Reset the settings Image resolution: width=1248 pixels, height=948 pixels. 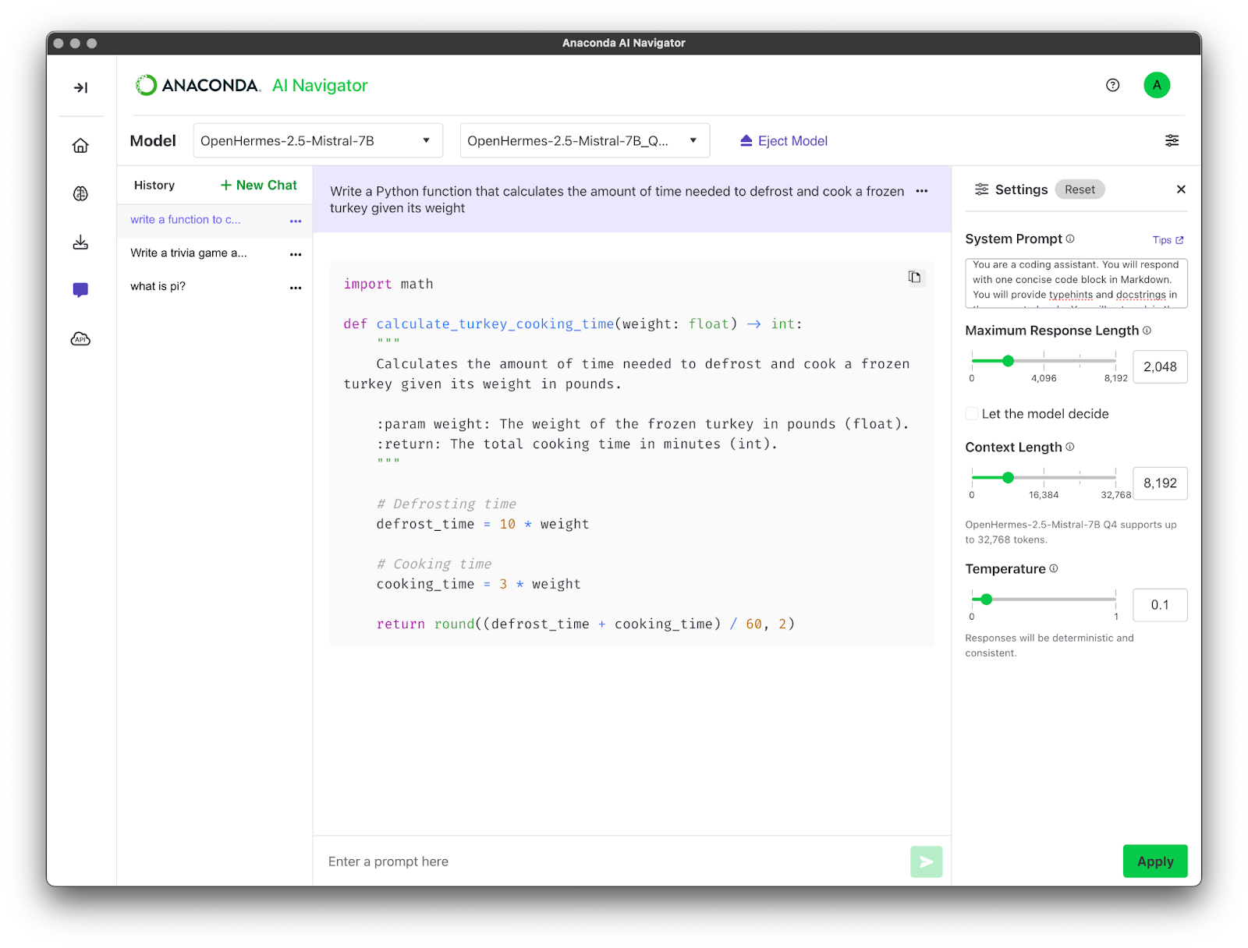click(1080, 189)
